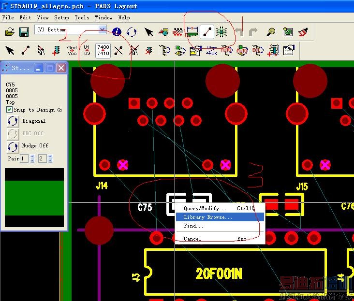Open the ECO toolbar with connection icon
The height and width of the screenshot is (301, 354).
click(207, 32)
